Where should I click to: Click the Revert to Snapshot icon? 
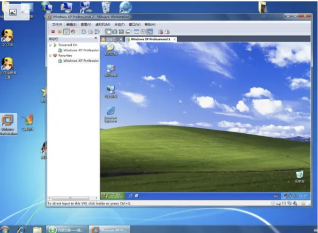click(x=90, y=32)
